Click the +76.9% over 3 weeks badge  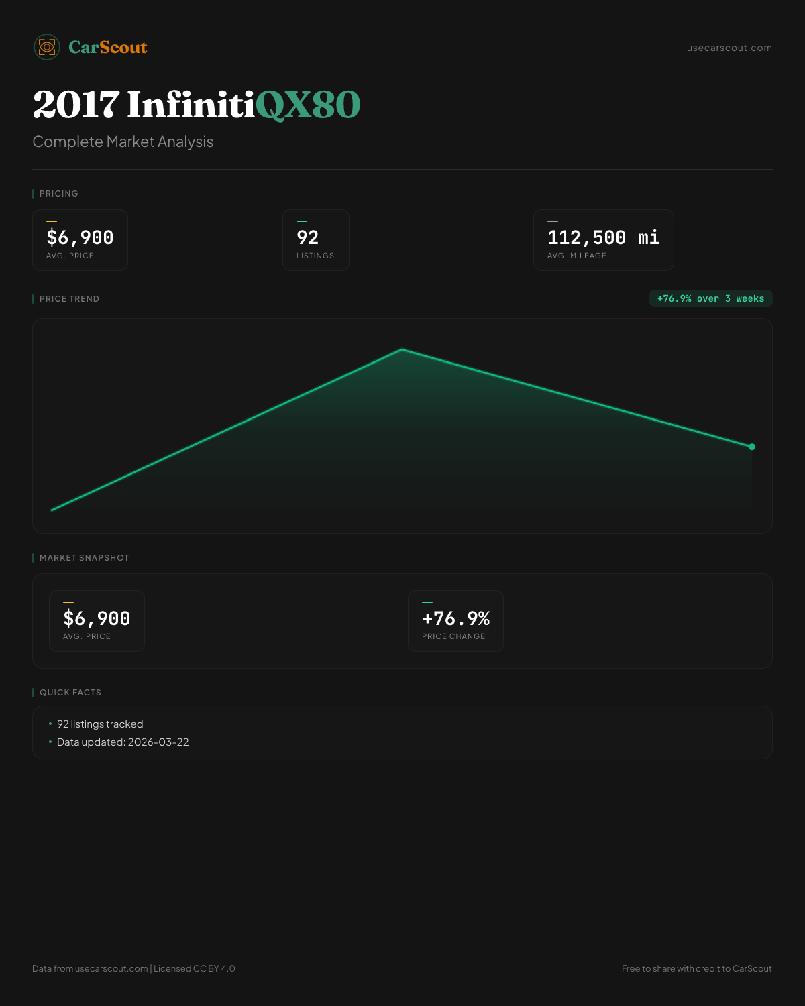coord(710,298)
